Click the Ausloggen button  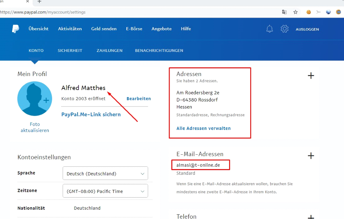[x=307, y=29]
